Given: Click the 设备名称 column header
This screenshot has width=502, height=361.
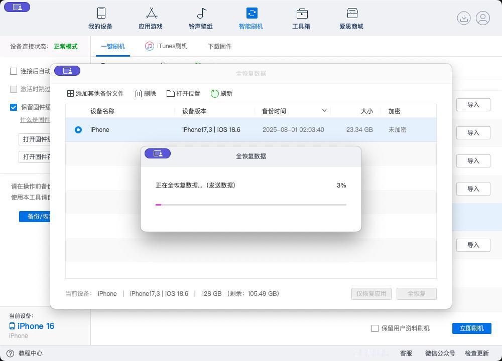Looking at the screenshot, I should tap(102, 111).
